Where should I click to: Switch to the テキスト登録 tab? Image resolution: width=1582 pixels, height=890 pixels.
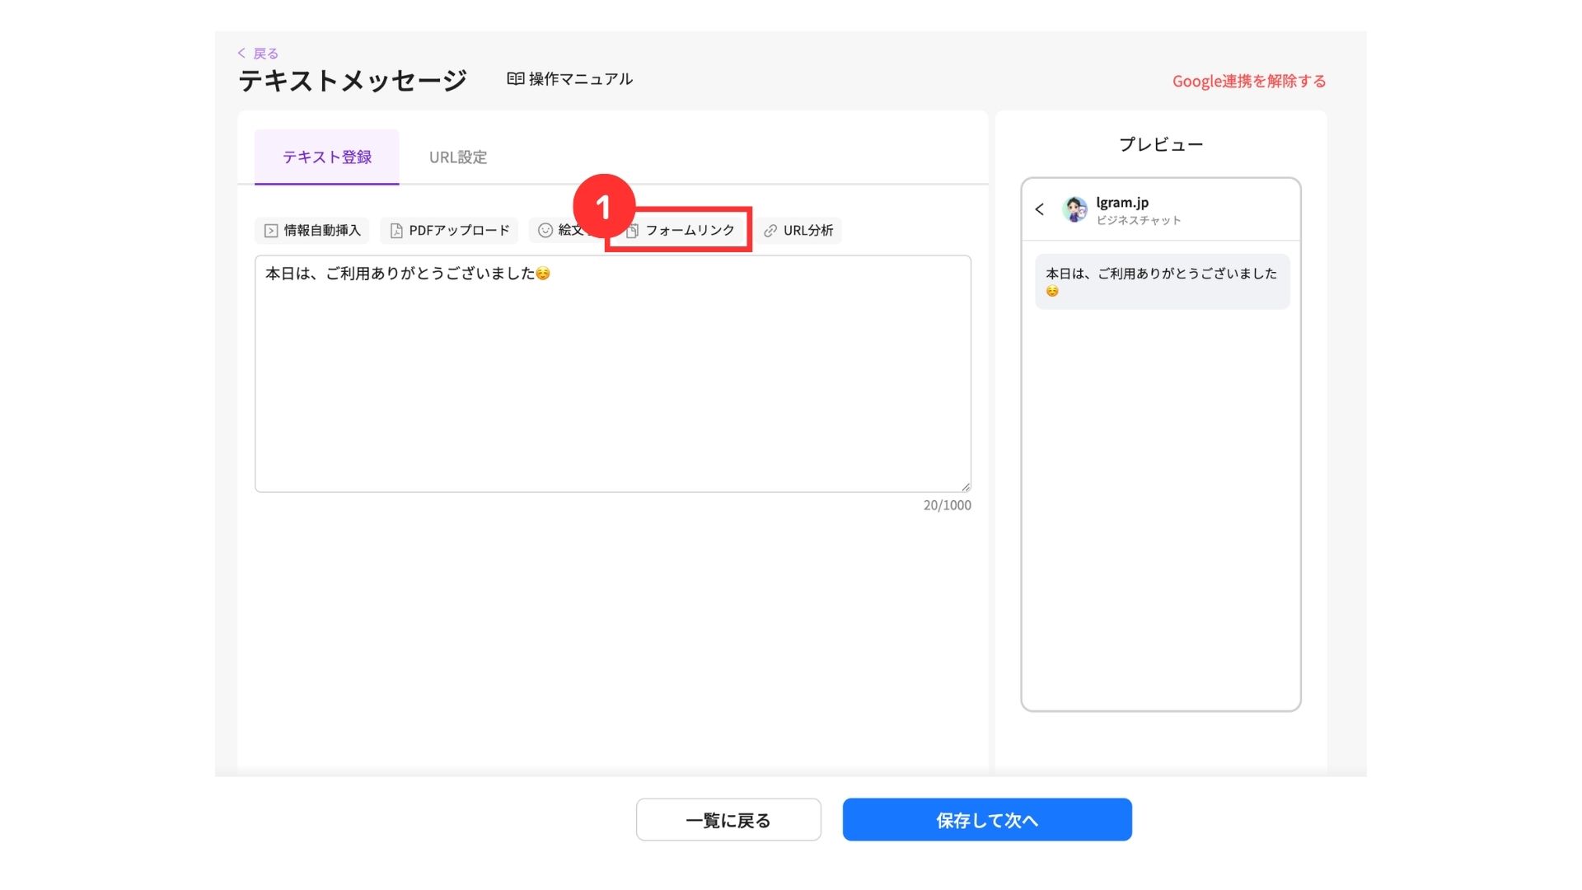click(327, 157)
